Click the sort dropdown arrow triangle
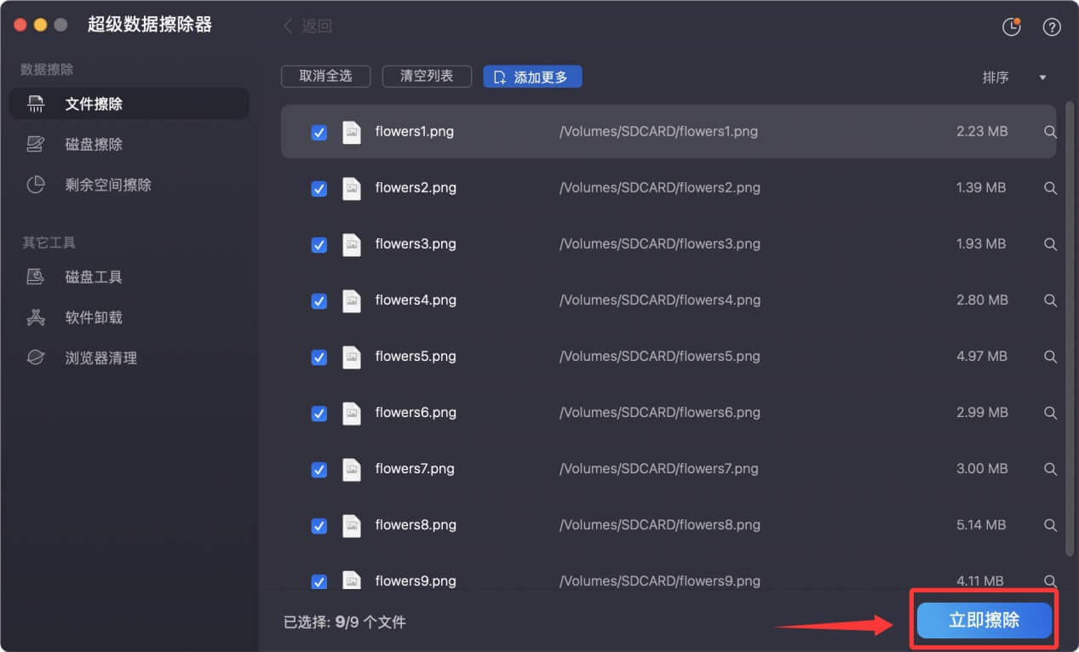This screenshot has height=652, width=1079. point(1042,77)
